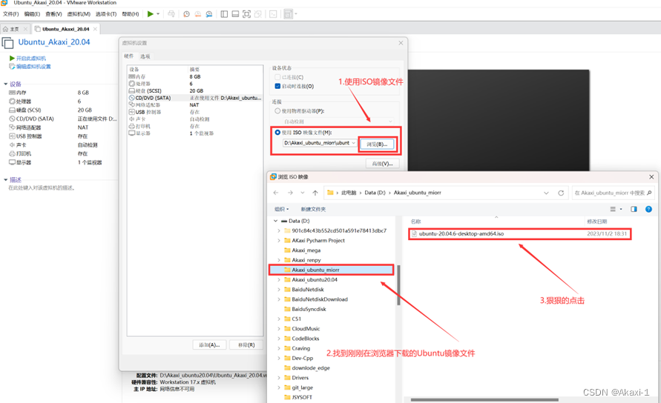661x403 pixels.
Task: Click the 开启此虚拟机 link
Action: coord(30,58)
